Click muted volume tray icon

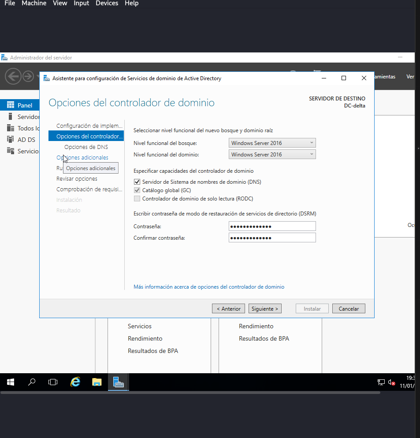pyautogui.click(x=391, y=382)
